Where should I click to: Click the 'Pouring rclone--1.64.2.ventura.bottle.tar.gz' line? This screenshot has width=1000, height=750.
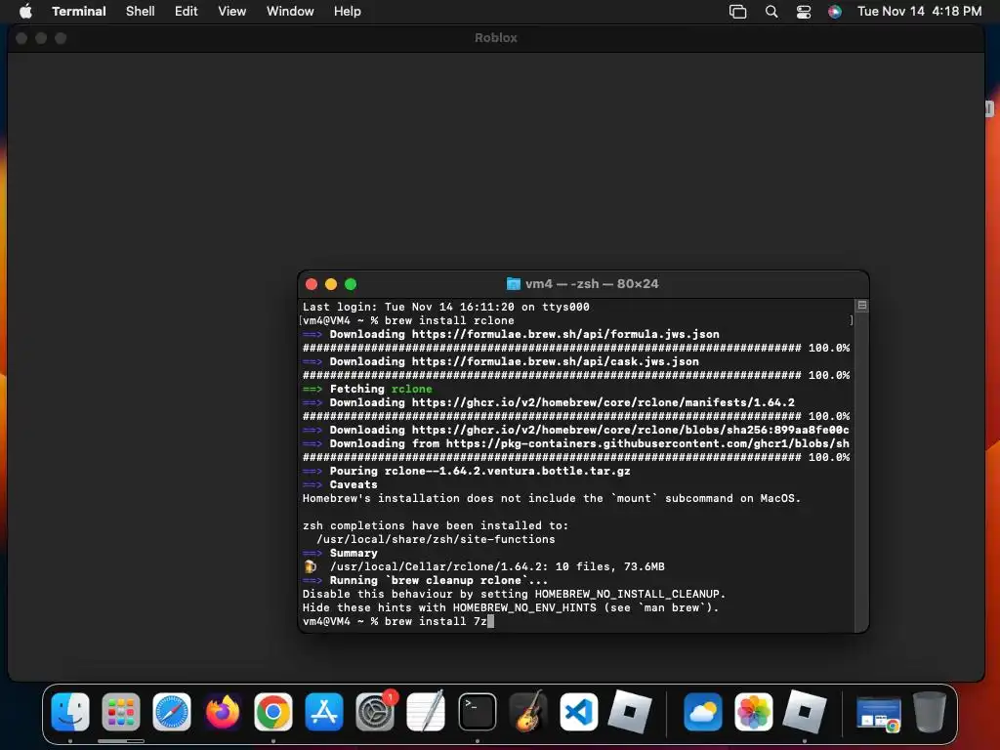point(466,471)
